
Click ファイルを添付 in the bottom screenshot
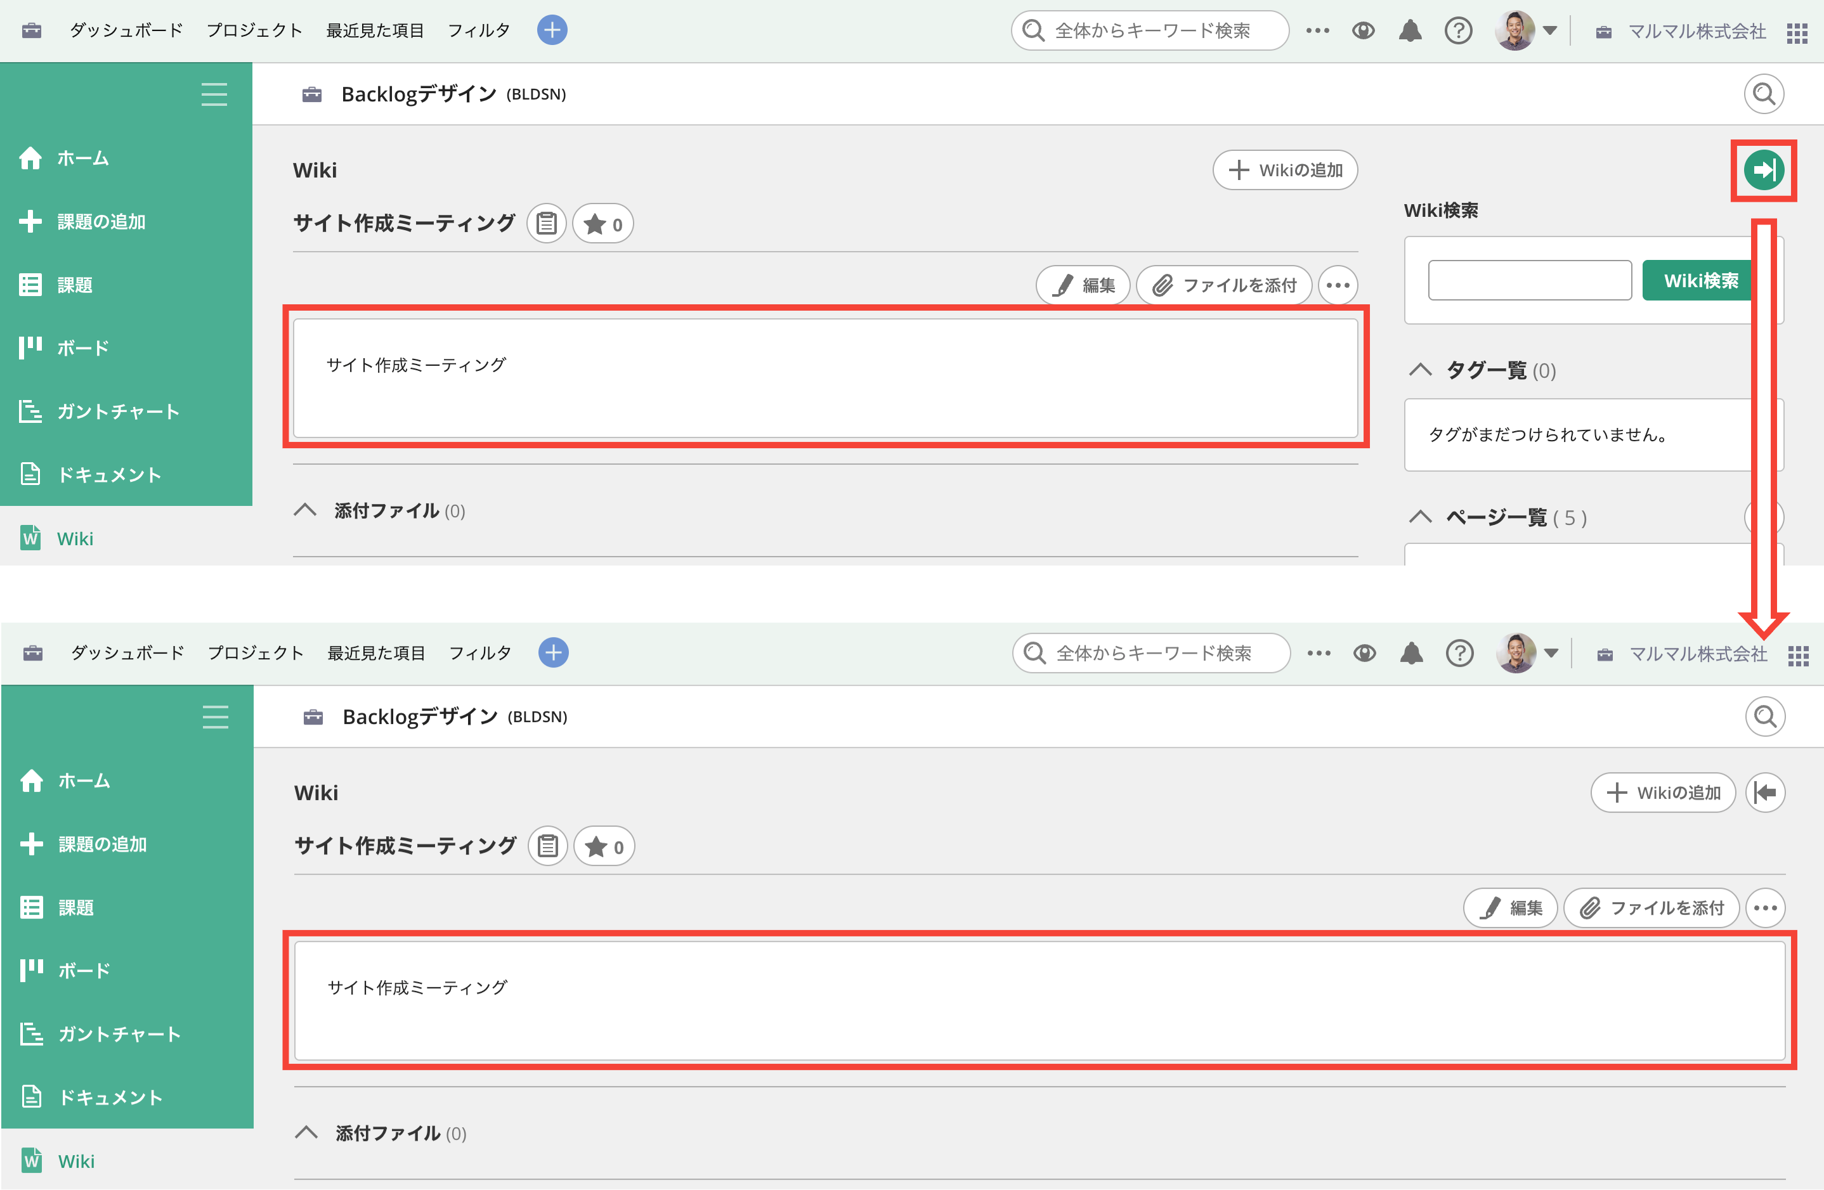click(x=1652, y=908)
